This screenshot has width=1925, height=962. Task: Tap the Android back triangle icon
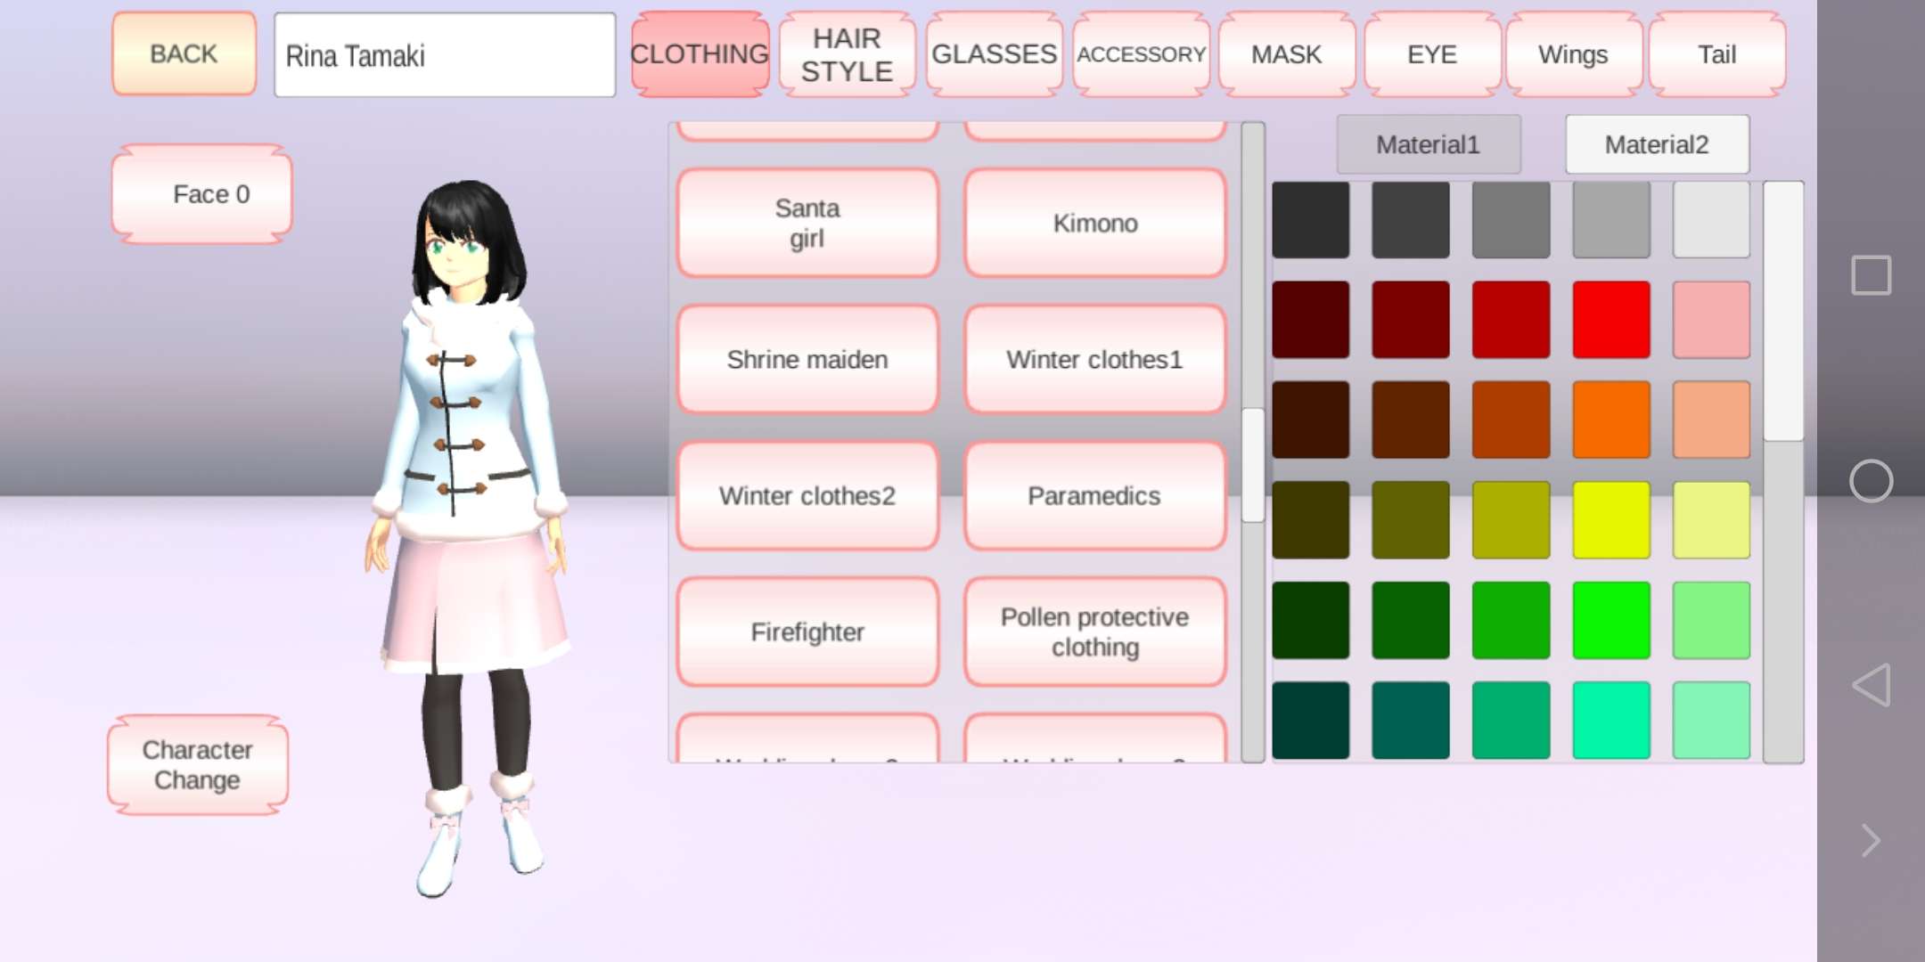[1871, 685]
